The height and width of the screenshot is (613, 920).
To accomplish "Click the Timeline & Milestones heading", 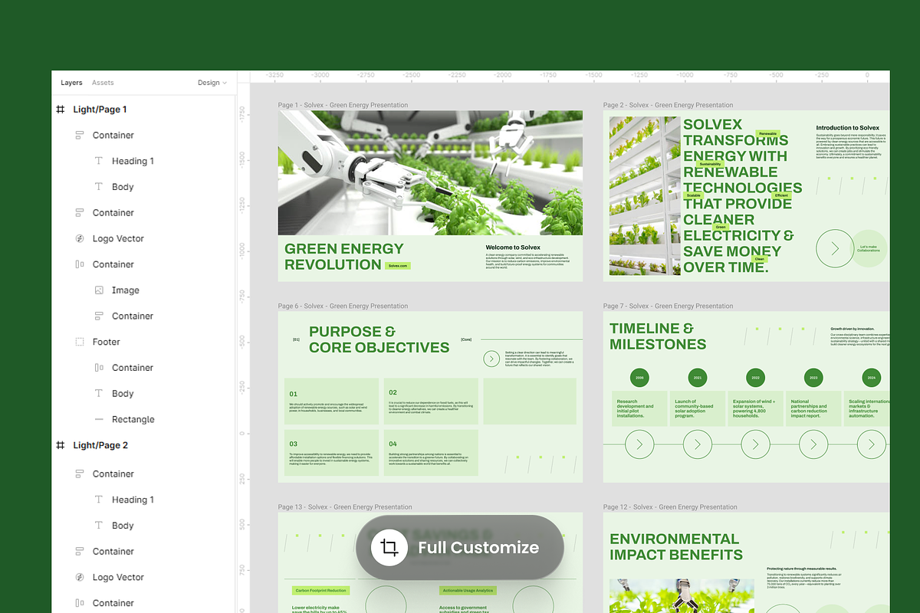I will click(658, 336).
